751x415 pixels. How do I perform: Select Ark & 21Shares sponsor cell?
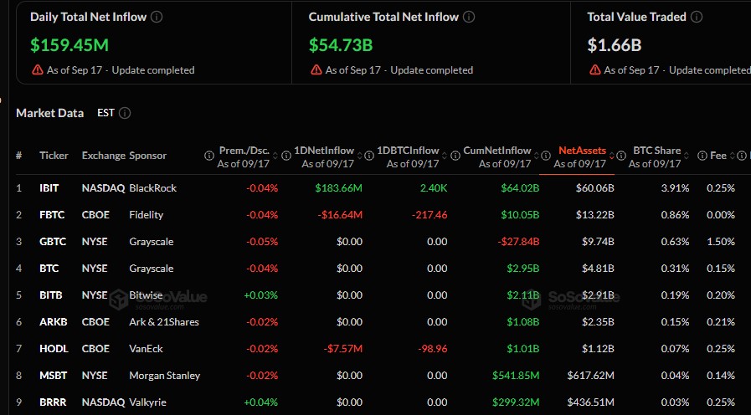coord(164,322)
